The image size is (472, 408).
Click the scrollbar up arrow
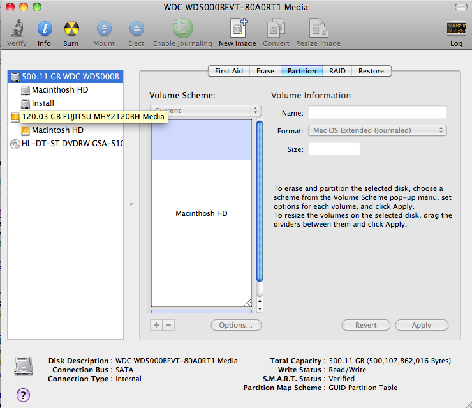pos(260,301)
